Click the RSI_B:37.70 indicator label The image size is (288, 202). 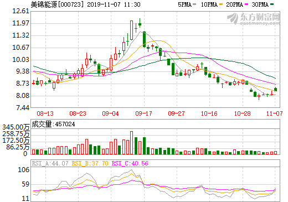pos(90,163)
